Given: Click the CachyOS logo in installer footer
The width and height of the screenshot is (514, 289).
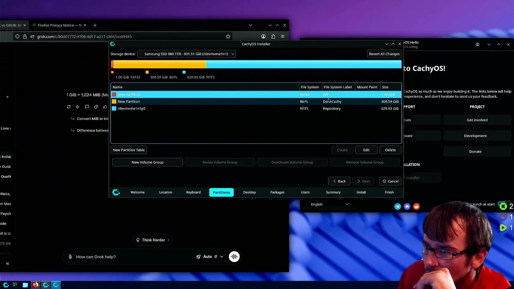Looking at the screenshot, I should click(116, 192).
